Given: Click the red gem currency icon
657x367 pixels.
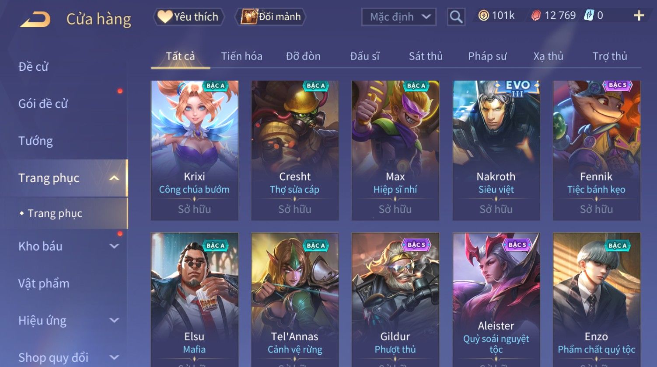Looking at the screenshot, I should (x=536, y=16).
